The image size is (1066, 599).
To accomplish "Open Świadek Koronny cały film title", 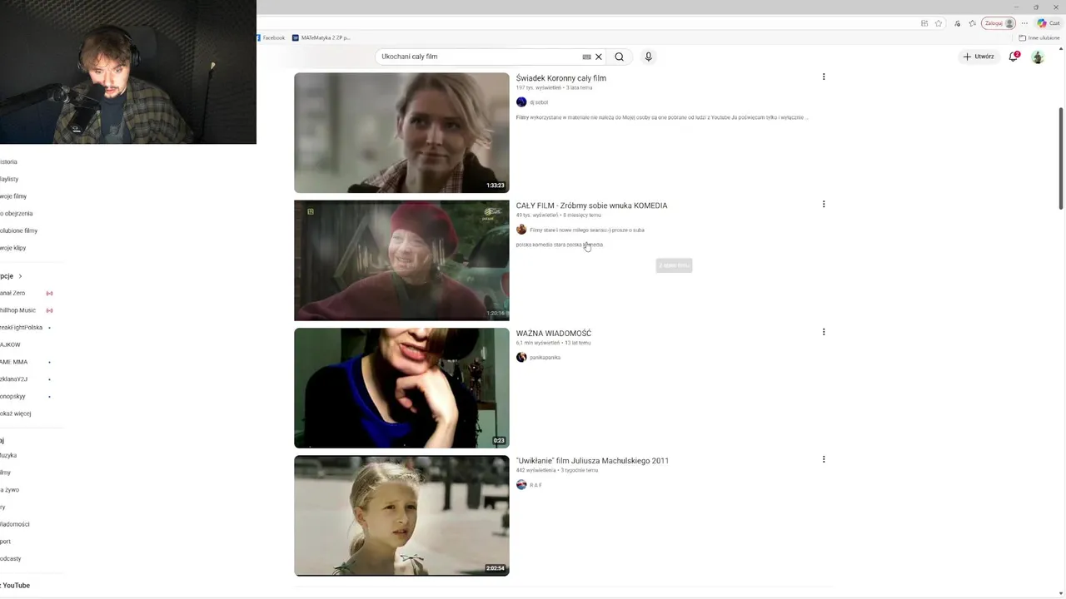I will (x=560, y=78).
